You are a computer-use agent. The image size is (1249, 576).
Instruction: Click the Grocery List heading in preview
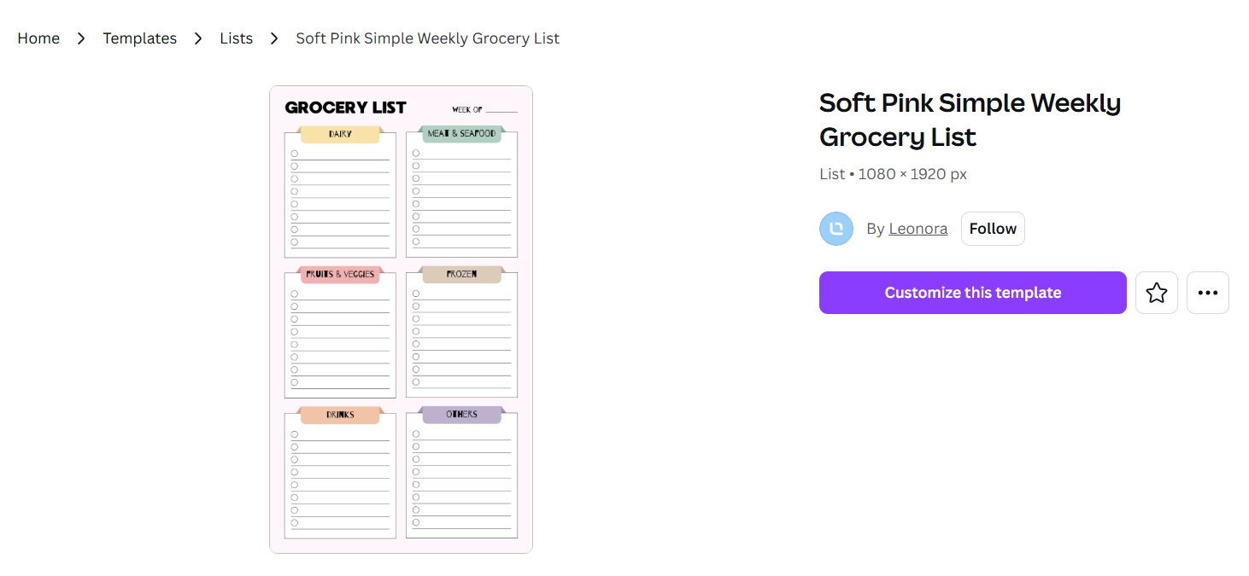(345, 108)
